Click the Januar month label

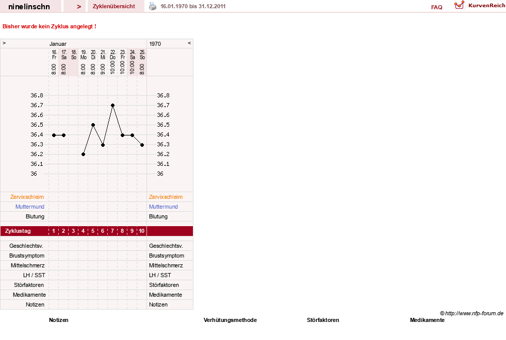tap(58, 44)
